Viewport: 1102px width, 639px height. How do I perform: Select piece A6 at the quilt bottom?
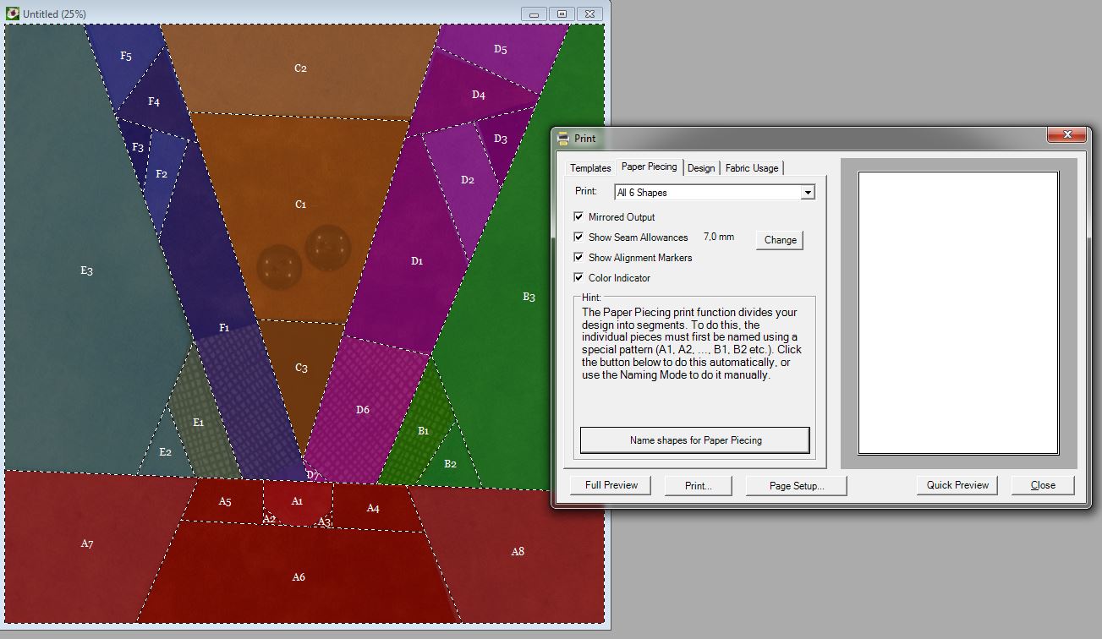(297, 577)
